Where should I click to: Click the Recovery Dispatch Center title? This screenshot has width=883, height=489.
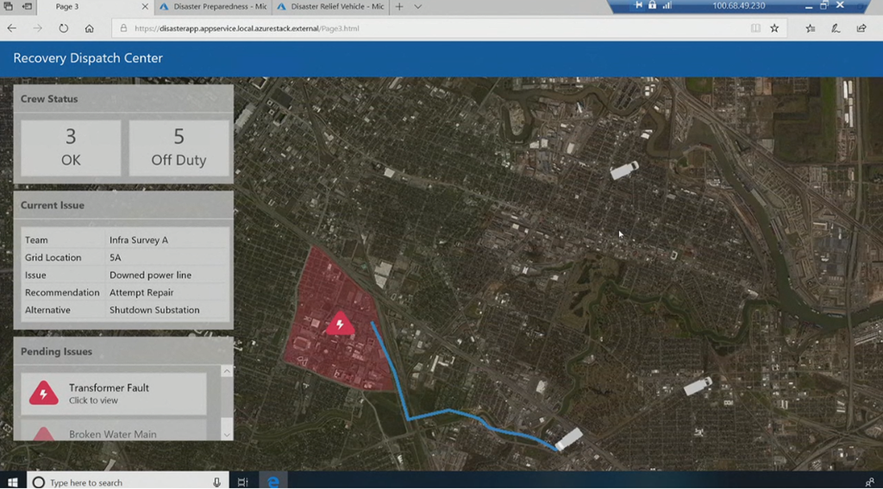[88, 58]
